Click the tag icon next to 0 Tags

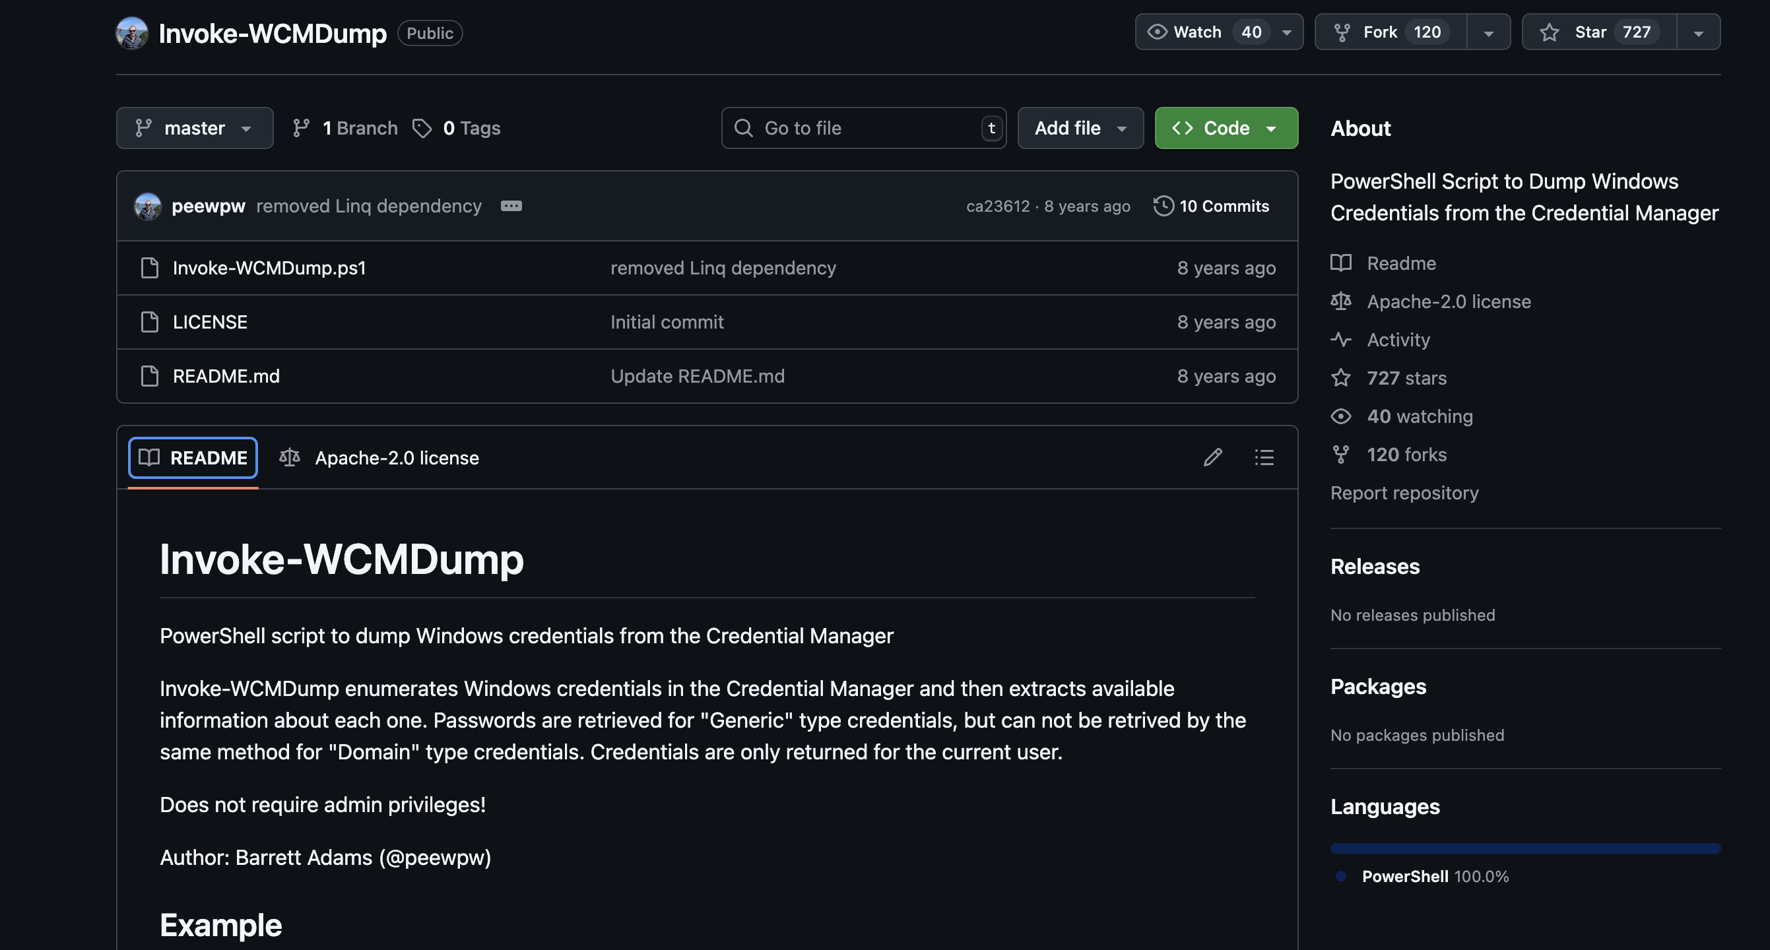(422, 128)
